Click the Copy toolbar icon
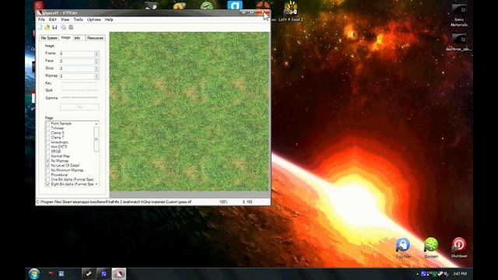This screenshot has height=280, width=498. click(x=64, y=27)
